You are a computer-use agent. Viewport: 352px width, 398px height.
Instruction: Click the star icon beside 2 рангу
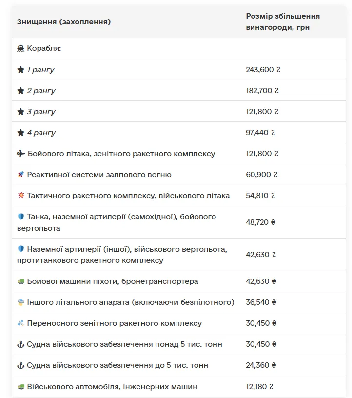[x=20, y=91]
